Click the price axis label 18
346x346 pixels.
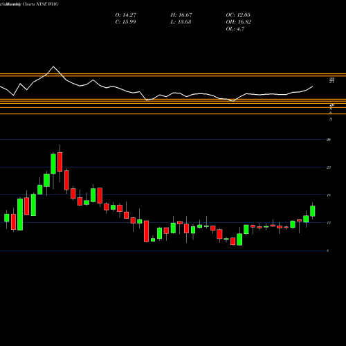point(329,195)
